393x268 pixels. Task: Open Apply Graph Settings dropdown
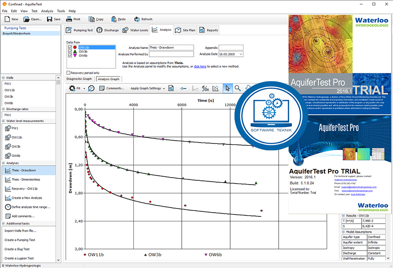tap(164, 89)
